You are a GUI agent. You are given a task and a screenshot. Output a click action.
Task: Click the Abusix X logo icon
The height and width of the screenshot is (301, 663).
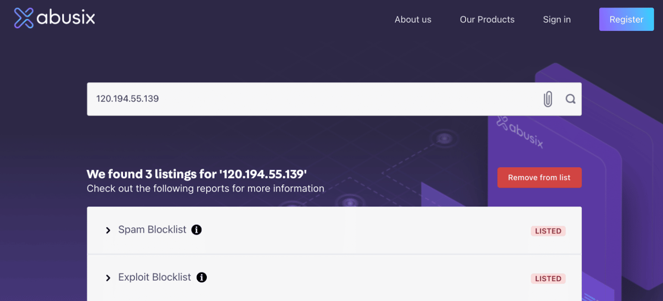pos(24,18)
